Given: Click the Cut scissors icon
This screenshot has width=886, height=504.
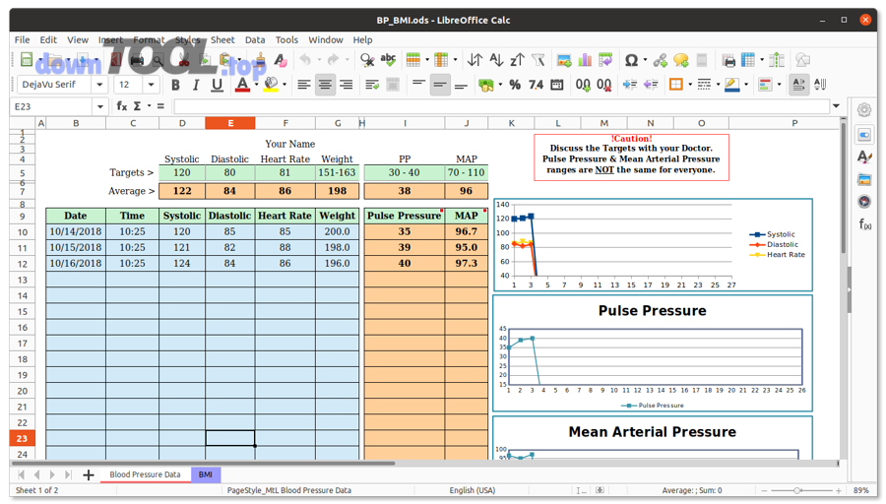Looking at the screenshot, I should point(184,60).
